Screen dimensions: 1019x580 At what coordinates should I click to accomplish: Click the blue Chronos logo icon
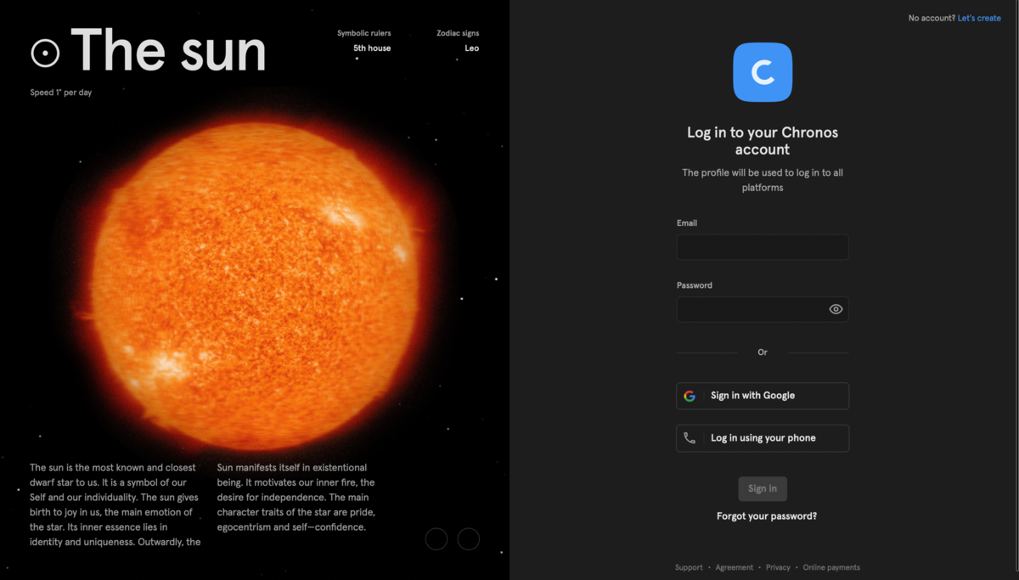pyautogui.click(x=763, y=72)
